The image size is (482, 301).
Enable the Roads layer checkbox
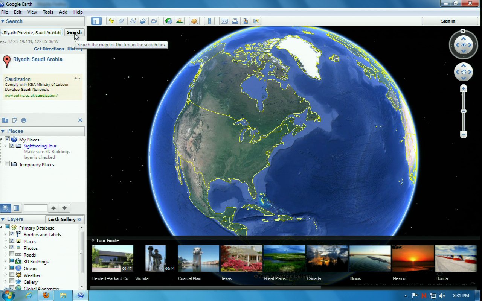(x=12, y=255)
